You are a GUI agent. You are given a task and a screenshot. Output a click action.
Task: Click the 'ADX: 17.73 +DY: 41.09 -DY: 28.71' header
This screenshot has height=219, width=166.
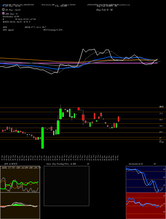pos(21,168)
